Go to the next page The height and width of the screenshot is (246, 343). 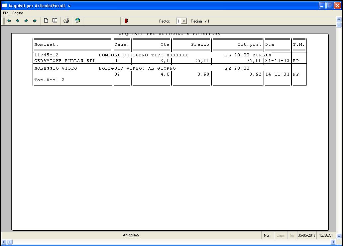[x=26, y=21]
